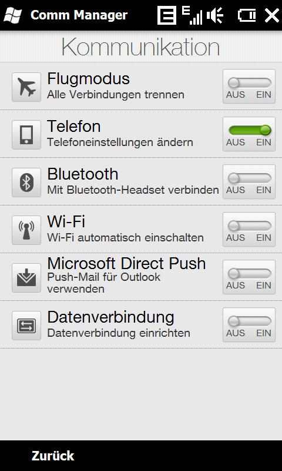Activate the Datenverbindung slider switch

pos(249,326)
